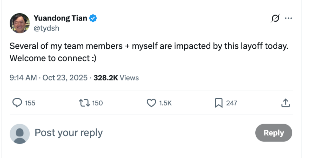Click the blue verified badge
311x158 pixels.
click(x=93, y=18)
